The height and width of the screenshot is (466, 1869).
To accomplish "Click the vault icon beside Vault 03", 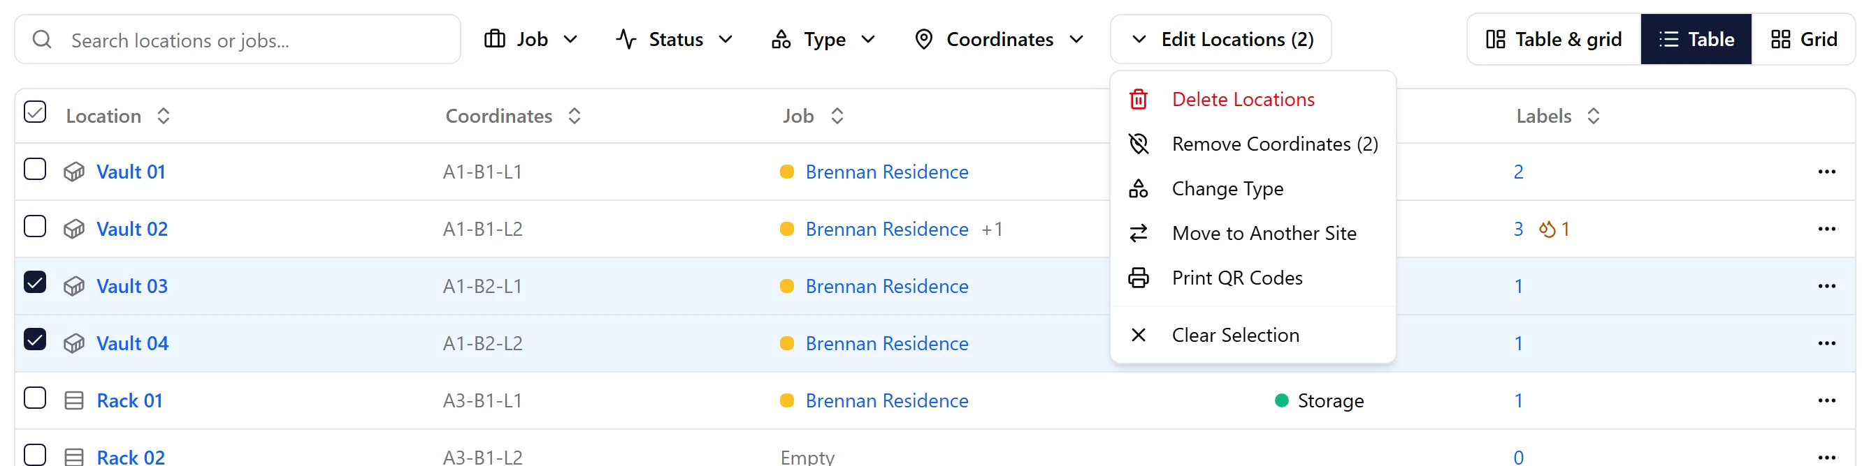I will (74, 287).
